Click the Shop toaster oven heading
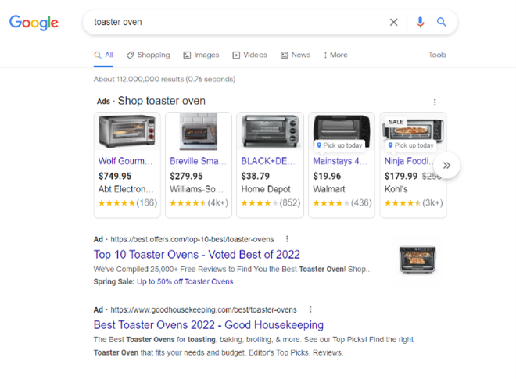 pos(162,101)
